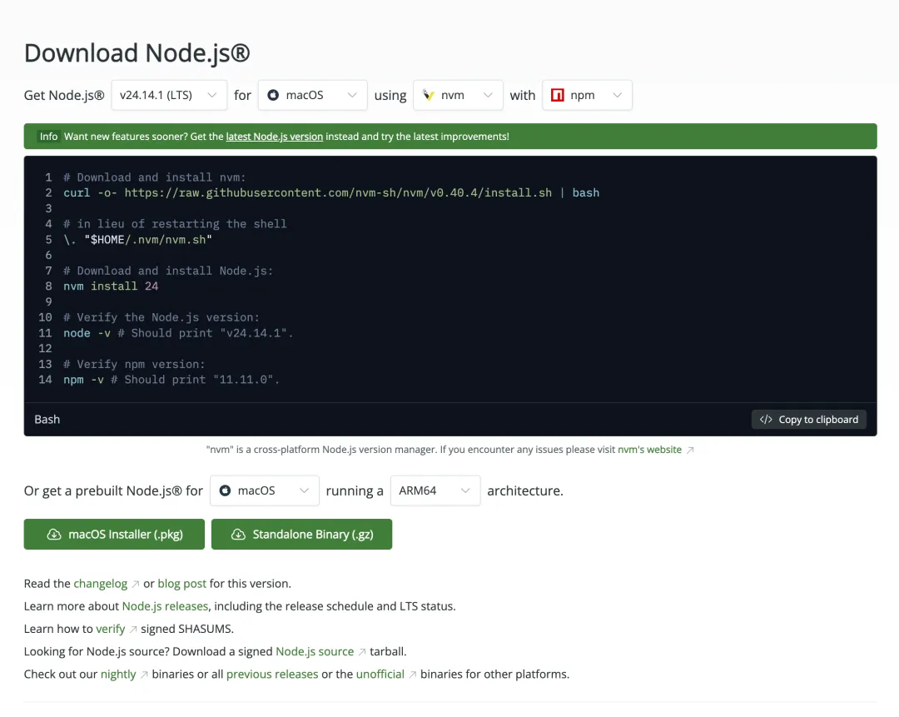Screen dimensions: 899x717
Task: Click comment '# Verify the Node.js version:'
Action: point(161,317)
